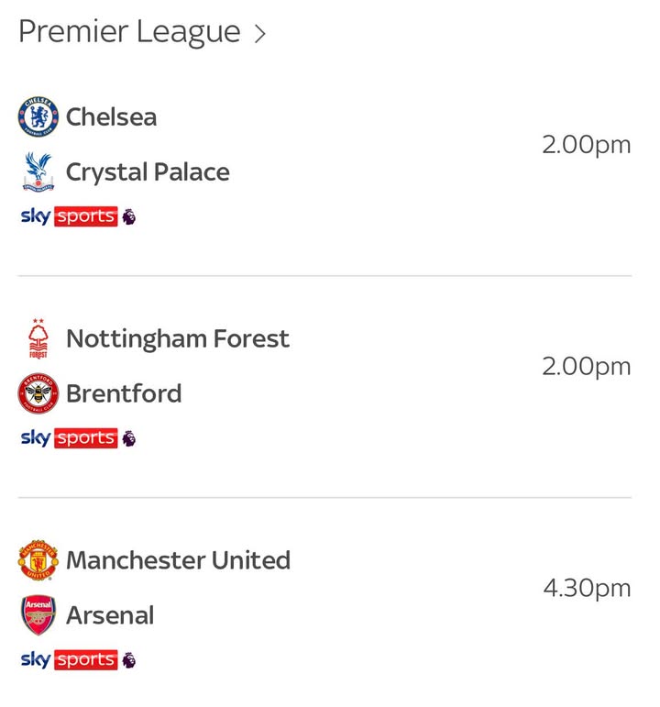Click Sky Sports logo under Crystal Palace
The width and height of the screenshot is (660, 707).
[x=69, y=216]
